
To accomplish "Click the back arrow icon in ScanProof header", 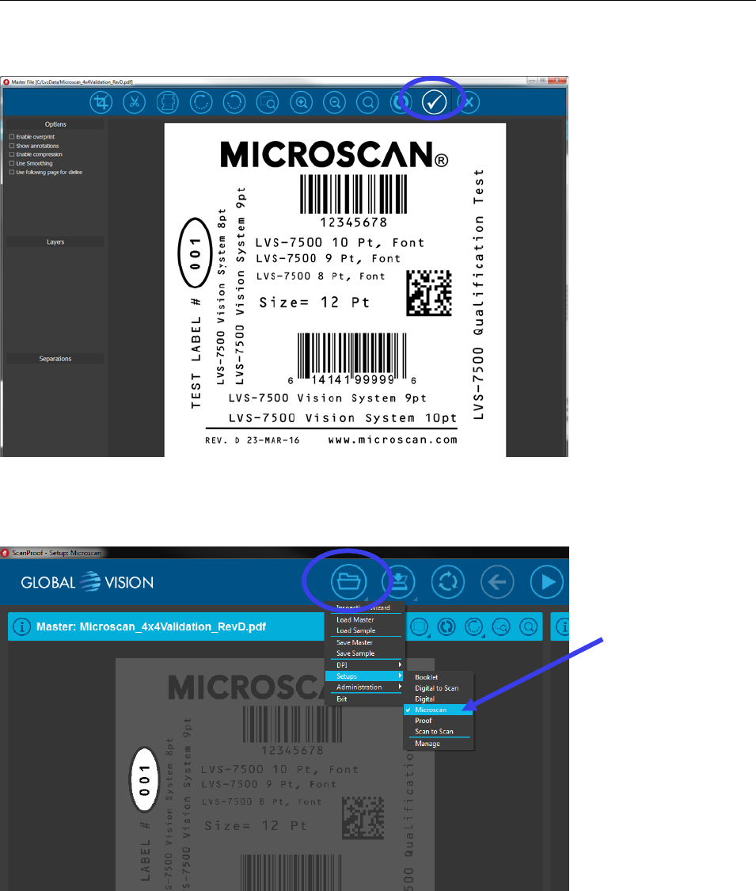I will pos(498,582).
